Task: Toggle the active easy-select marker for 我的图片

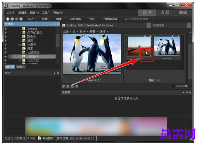Action: coord(6,56)
